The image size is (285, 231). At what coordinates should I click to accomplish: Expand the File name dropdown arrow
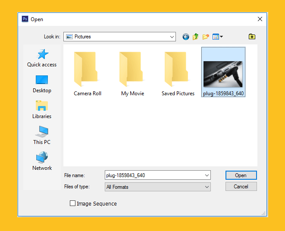click(207, 175)
